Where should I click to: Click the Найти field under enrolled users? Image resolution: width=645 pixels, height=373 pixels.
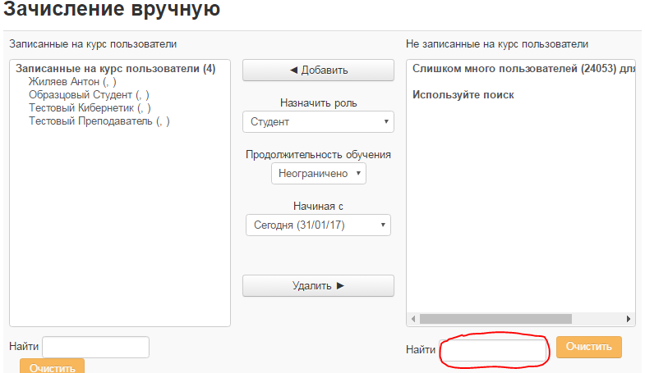click(x=96, y=347)
